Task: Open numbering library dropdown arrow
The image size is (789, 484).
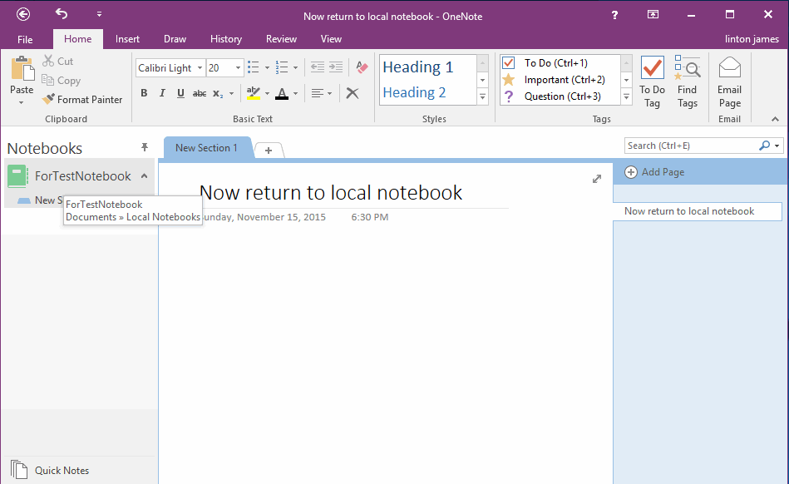Action: tap(295, 67)
